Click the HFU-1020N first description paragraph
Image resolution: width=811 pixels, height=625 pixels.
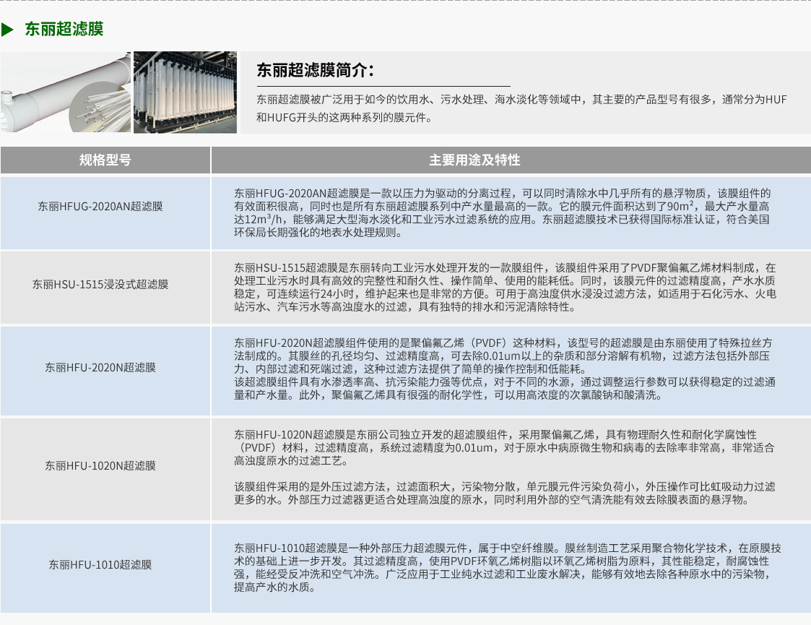pos(504,447)
